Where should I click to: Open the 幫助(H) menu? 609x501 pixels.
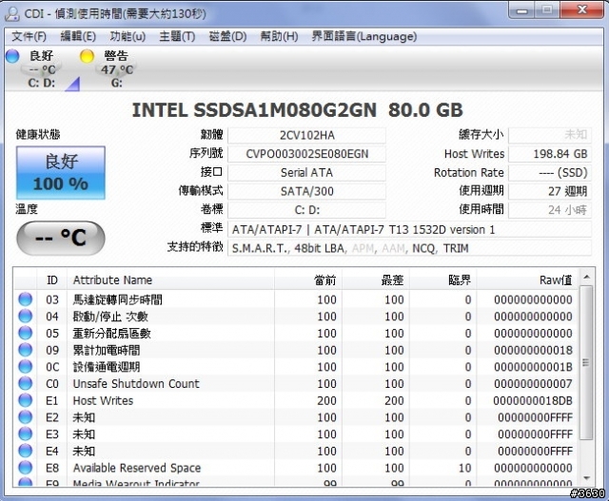click(x=279, y=36)
